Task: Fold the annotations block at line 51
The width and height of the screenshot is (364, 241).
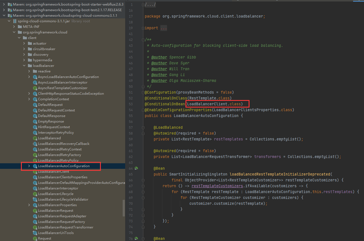Action: (143, 92)
